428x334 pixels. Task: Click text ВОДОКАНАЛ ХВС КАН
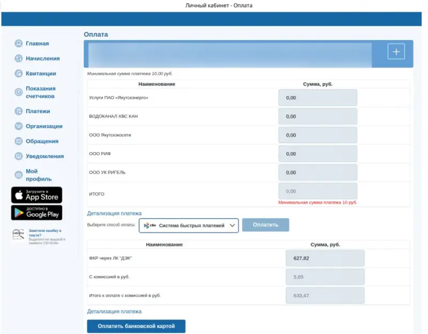(113, 116)
